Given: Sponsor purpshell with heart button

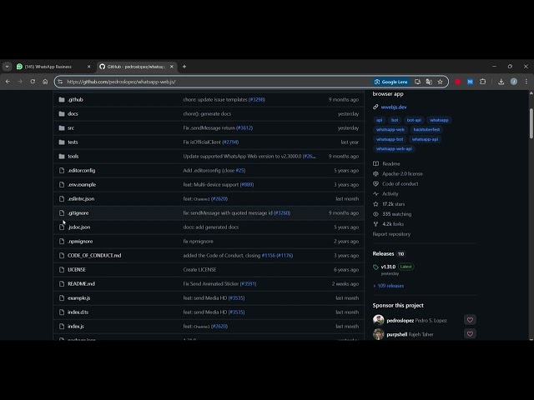Looking at the screenshot, I should (x=470, y=334).
